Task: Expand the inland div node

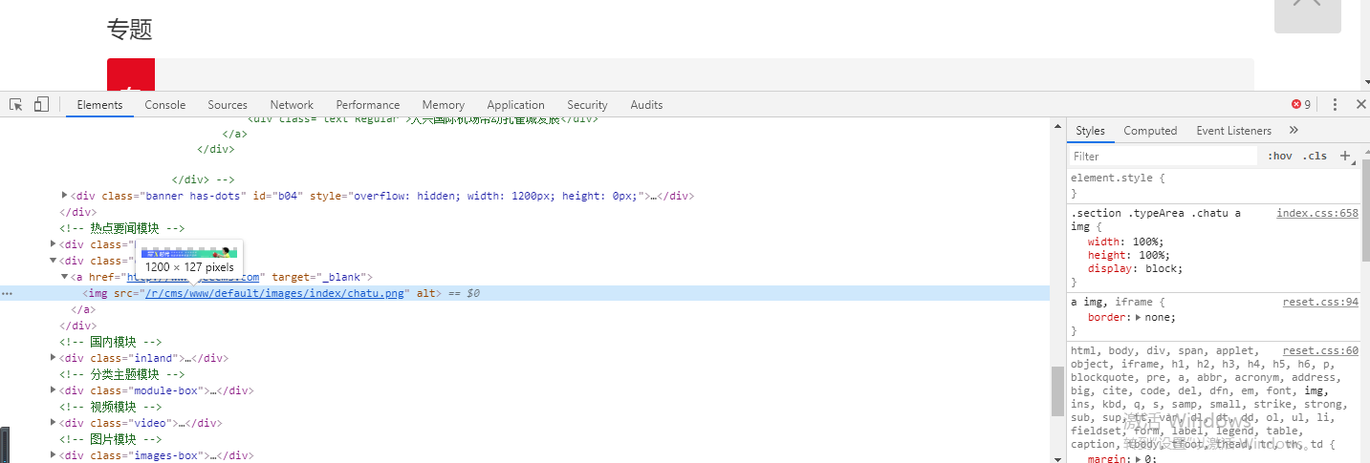Action: 54,358
